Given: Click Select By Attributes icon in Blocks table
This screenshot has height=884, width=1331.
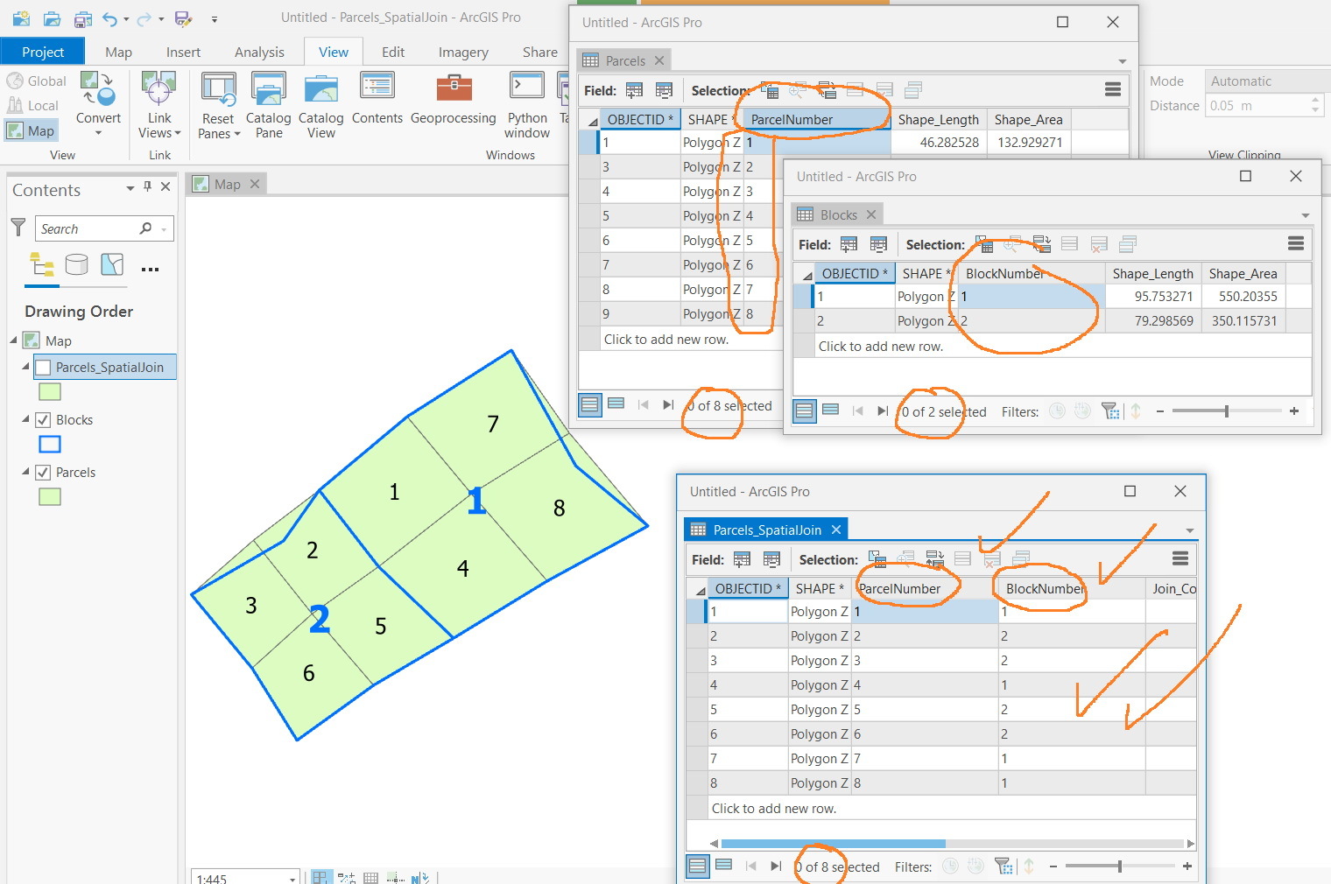Looking at the screenshot, I should (x=984, y=244).
